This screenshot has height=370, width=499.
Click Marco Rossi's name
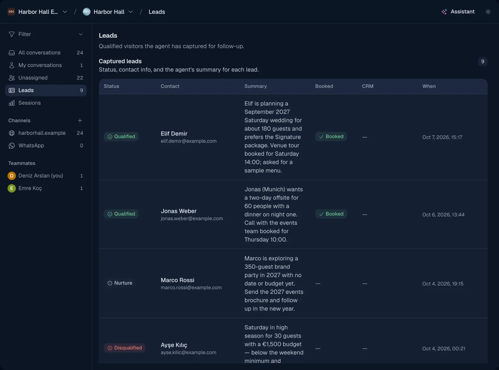point(178,280)
